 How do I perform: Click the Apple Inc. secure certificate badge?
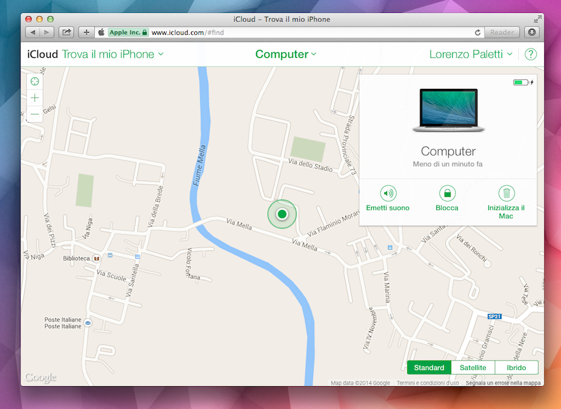point(128,33)
